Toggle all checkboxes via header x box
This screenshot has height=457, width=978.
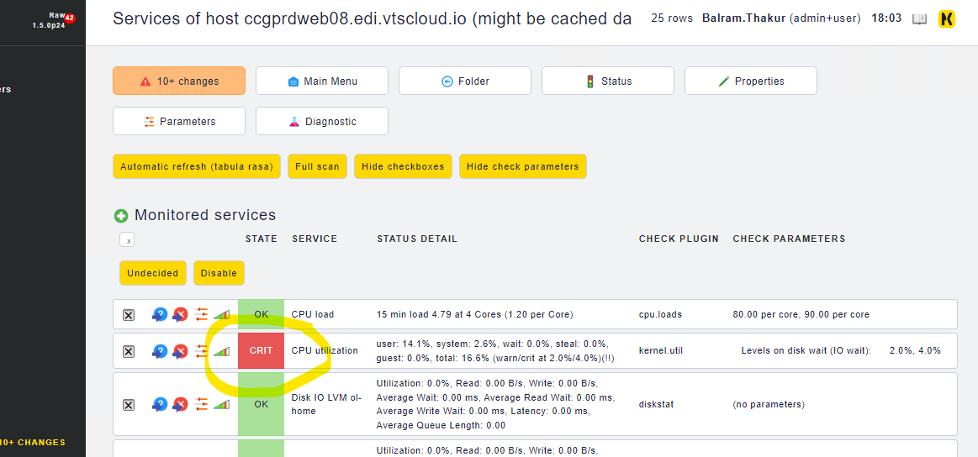[128, 240]
